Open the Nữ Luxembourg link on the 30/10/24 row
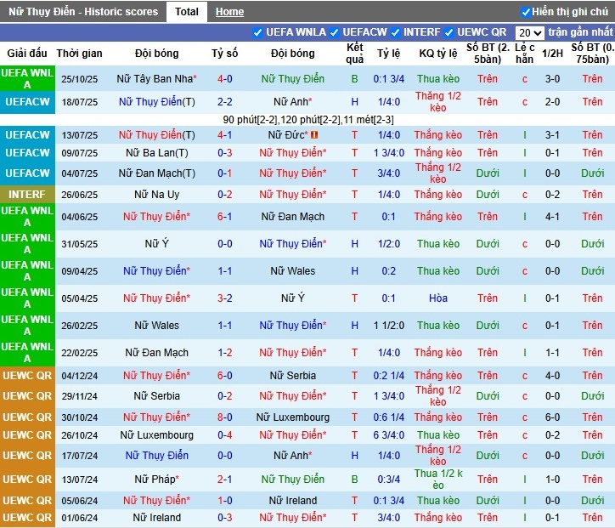The image size is (615, 528). click(292, 417)
